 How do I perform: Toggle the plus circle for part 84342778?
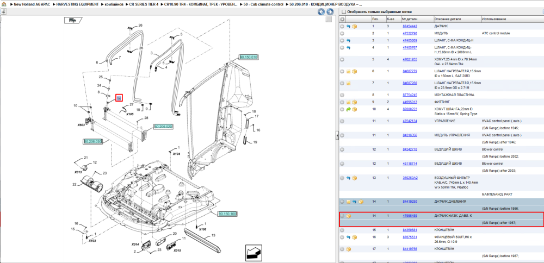(342, 149)
